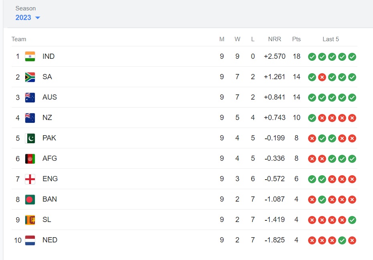Click the Last 5 column header
Image resolution: width=373 pixels, height=260 pixels.
(331, 39)
